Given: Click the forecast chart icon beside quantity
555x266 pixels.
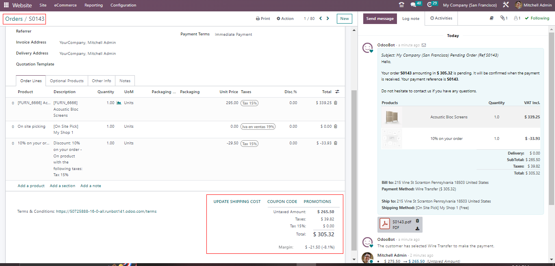Looking at the screenshot, I should coord(119,103).
